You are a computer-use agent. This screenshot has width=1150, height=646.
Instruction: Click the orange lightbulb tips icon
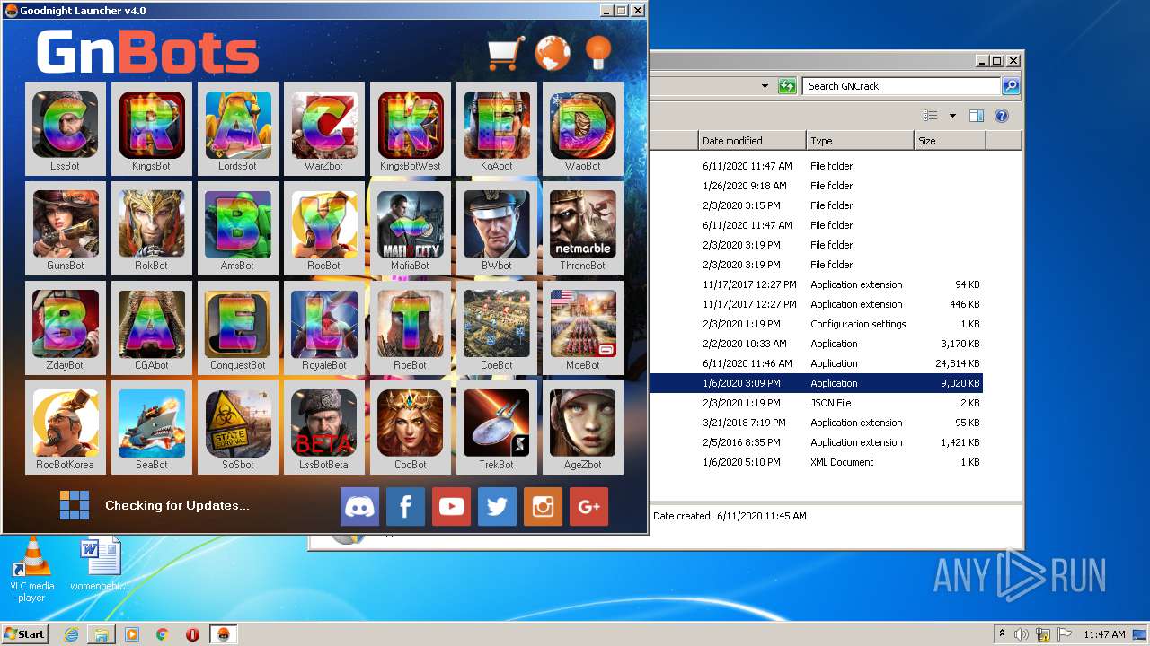point(598,52)
